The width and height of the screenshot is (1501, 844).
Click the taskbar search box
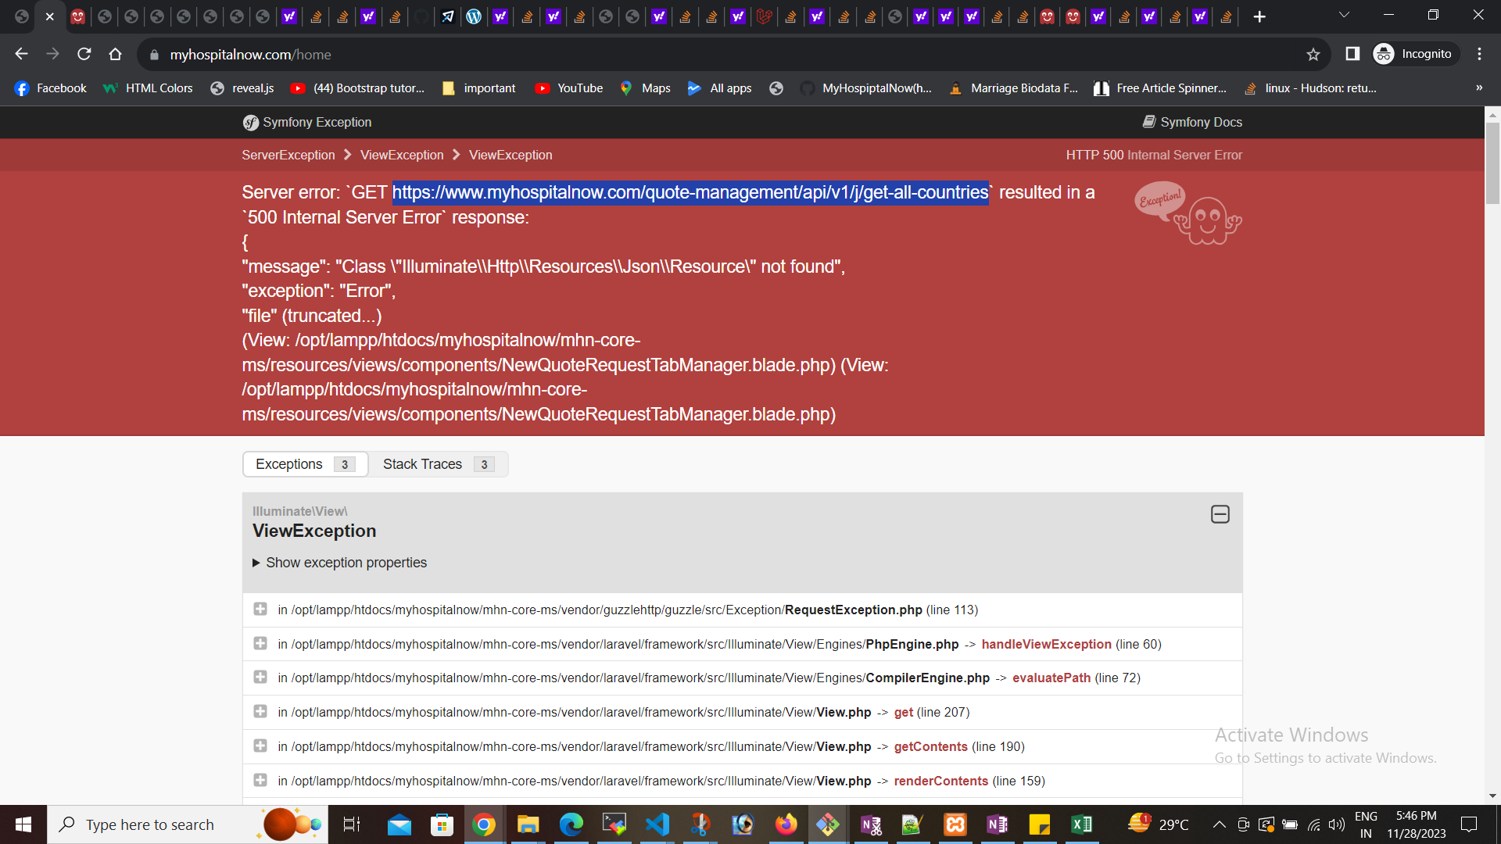tap(188, 824)
